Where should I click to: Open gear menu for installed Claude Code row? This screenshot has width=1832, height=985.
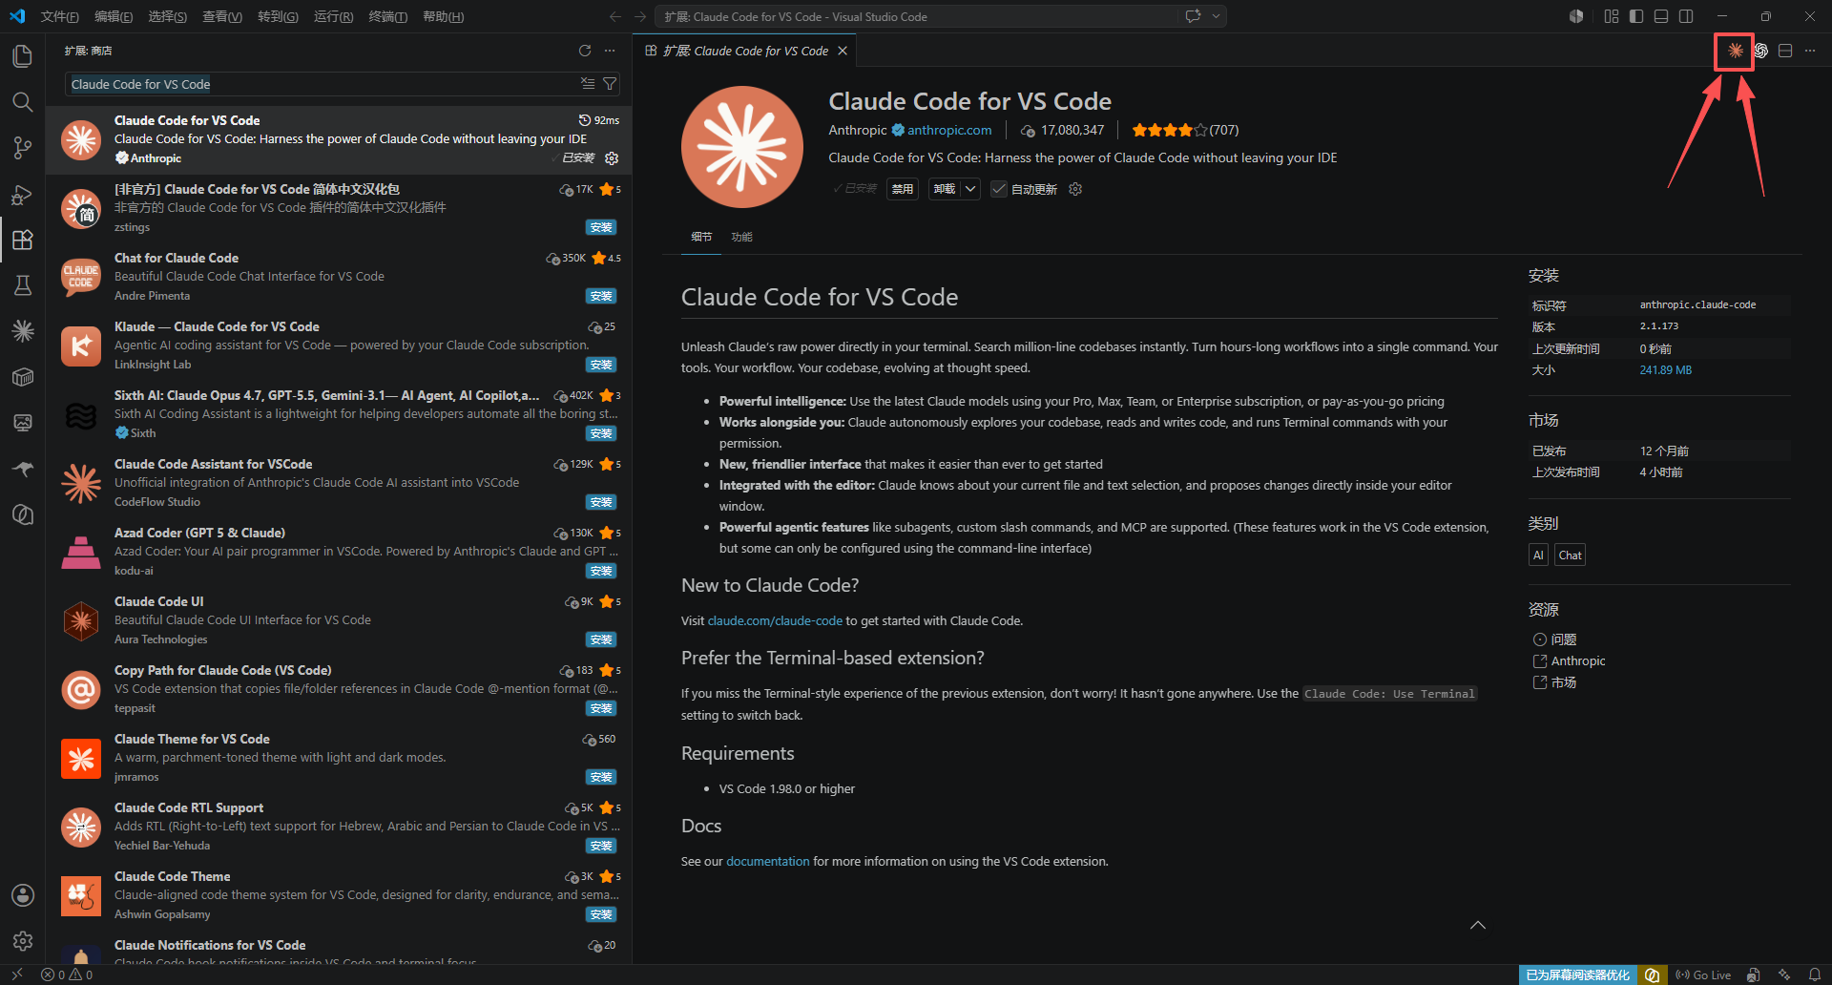613,158
